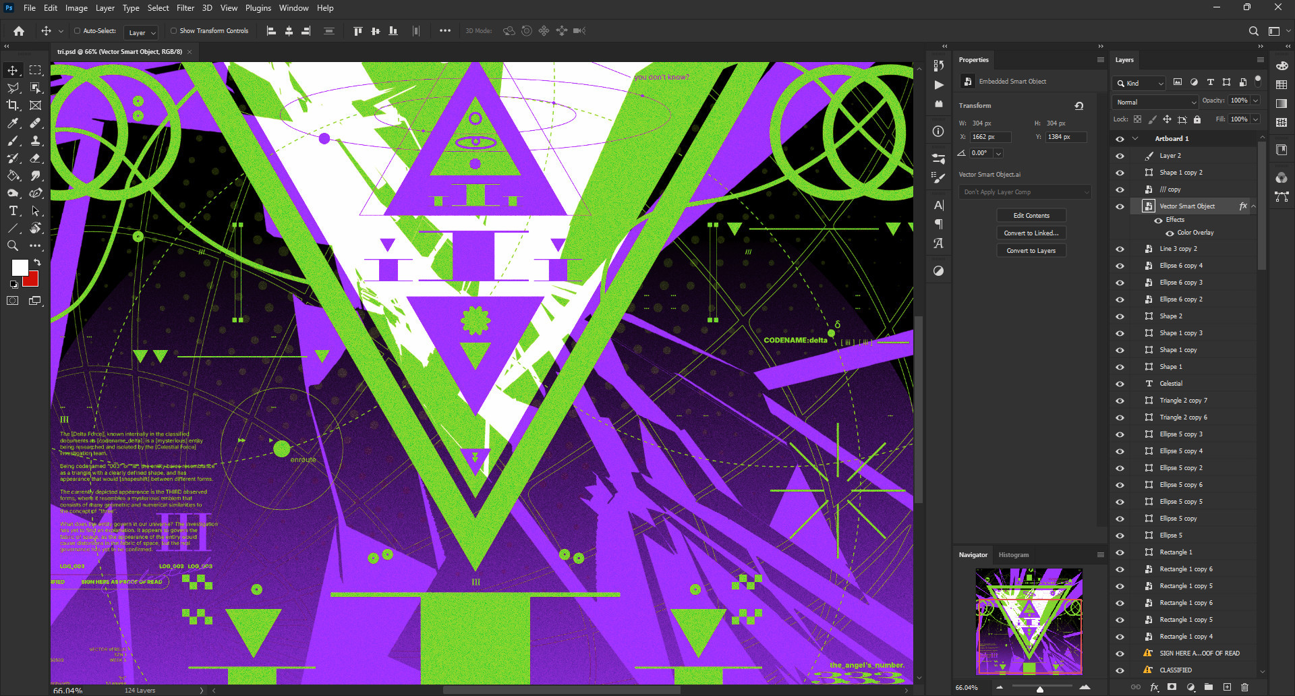
Task: Open the Kind filter dropdown
Action: (x=1139, y=83)
